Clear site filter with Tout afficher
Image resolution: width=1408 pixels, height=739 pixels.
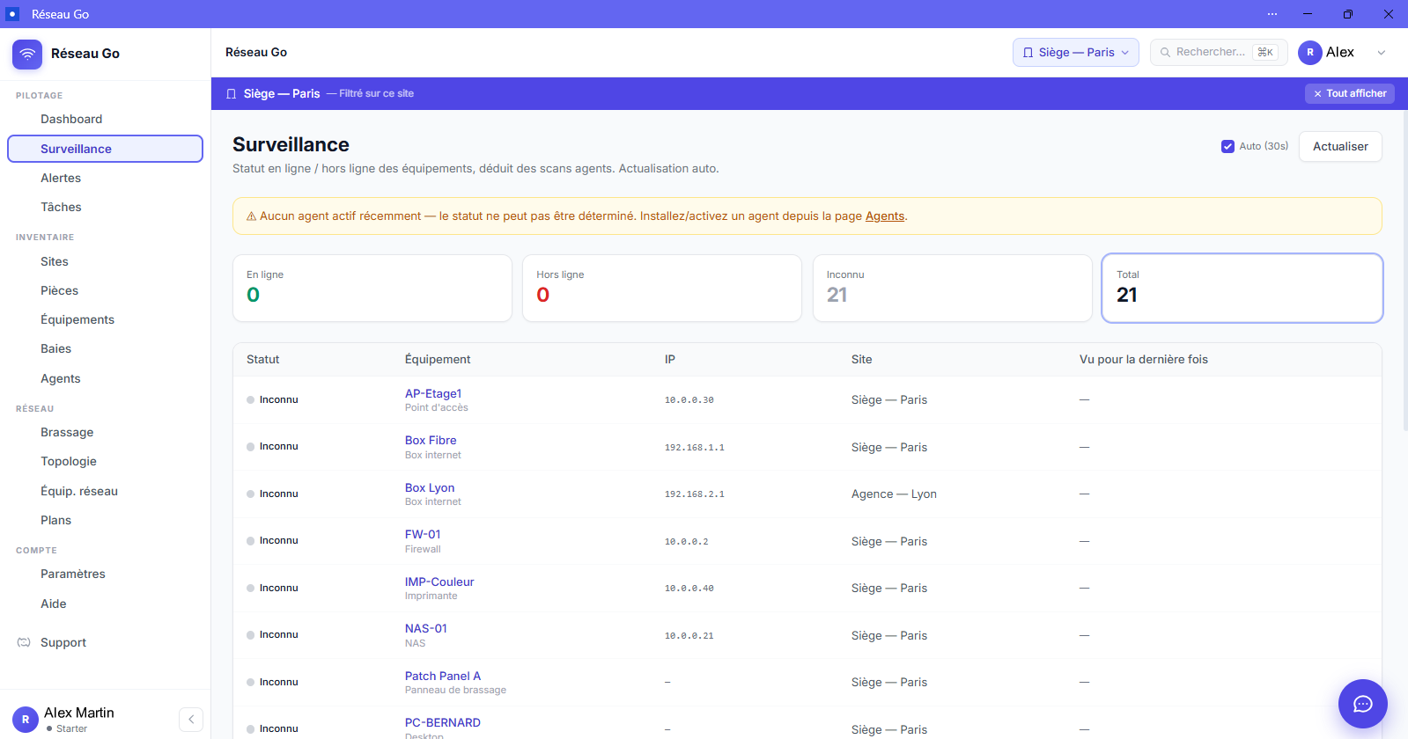coord(1349,93)
